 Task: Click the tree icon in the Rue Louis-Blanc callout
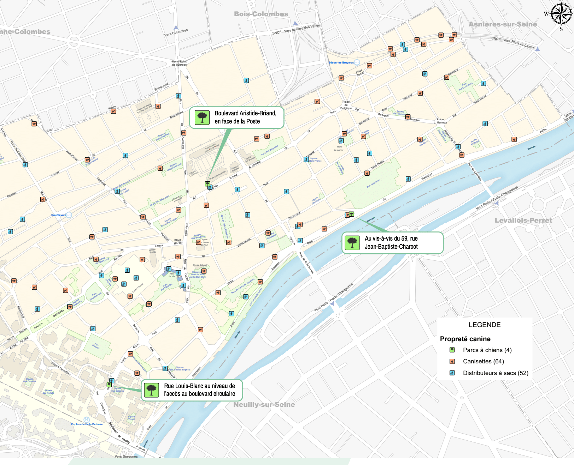pos(152,390)
